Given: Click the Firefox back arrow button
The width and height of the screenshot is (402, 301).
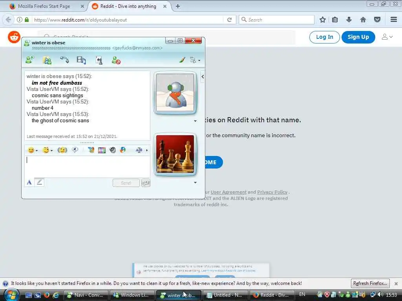Looking at the screenshot, I should [9, 20].
